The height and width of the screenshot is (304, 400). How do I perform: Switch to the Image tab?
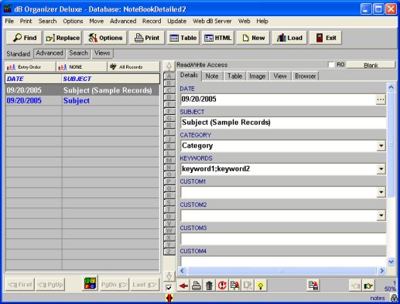(x=257, y=76)
